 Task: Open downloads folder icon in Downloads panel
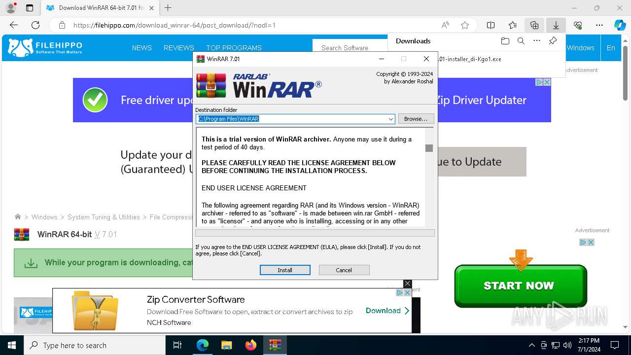click(505, 41)
